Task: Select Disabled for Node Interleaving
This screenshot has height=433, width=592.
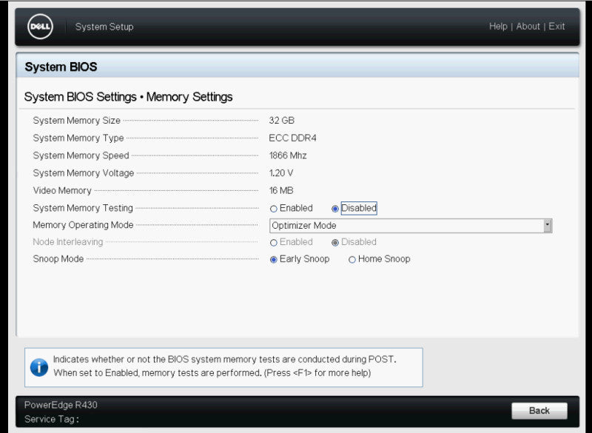Action: pyautogui.click(x=335, y=243)
